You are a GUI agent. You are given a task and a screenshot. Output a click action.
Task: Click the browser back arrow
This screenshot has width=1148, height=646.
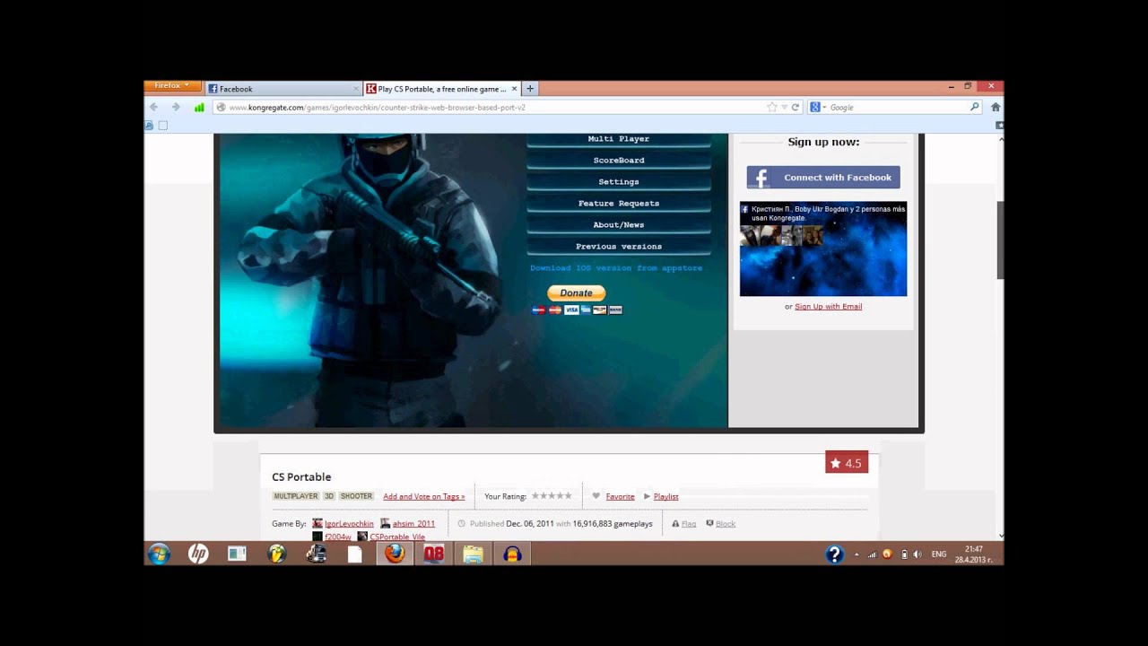tap(153, 107)
